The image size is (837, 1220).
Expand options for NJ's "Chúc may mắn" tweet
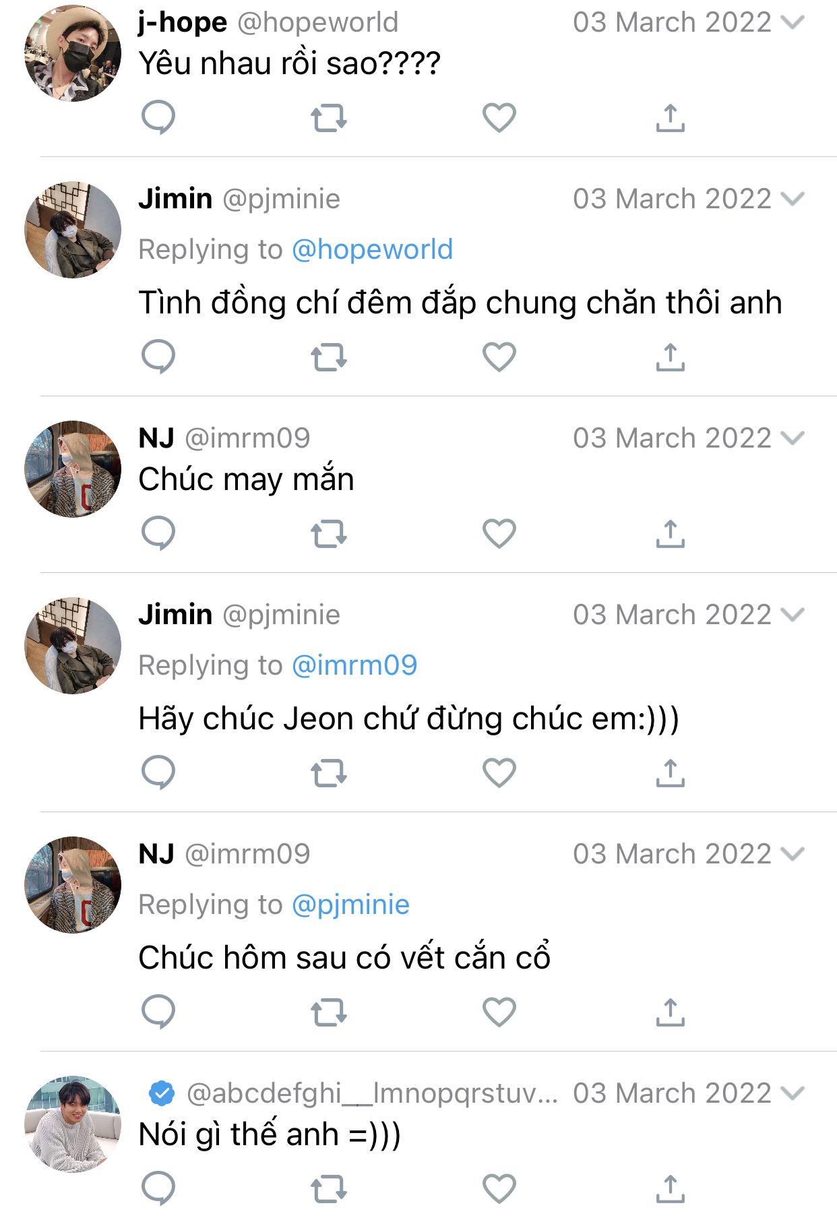click(793, 438)
